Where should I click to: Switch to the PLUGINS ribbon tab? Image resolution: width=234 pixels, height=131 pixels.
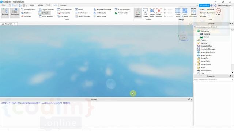pos(64,5)
